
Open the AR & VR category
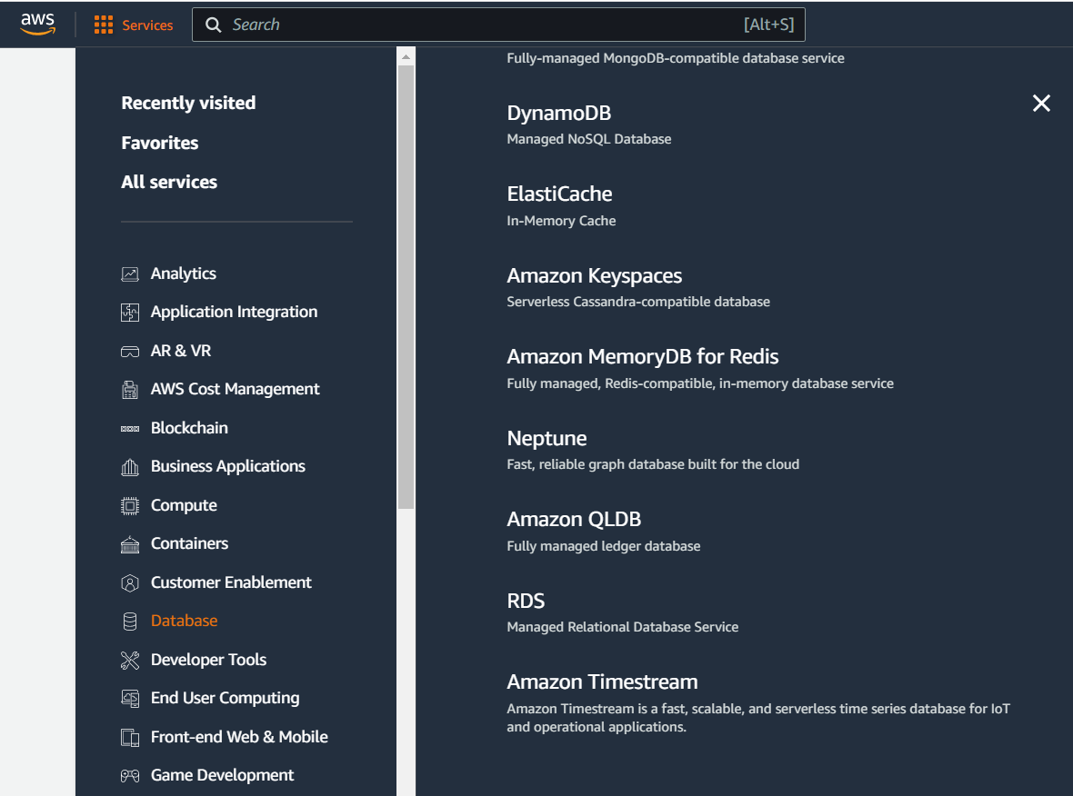(181, 351)
